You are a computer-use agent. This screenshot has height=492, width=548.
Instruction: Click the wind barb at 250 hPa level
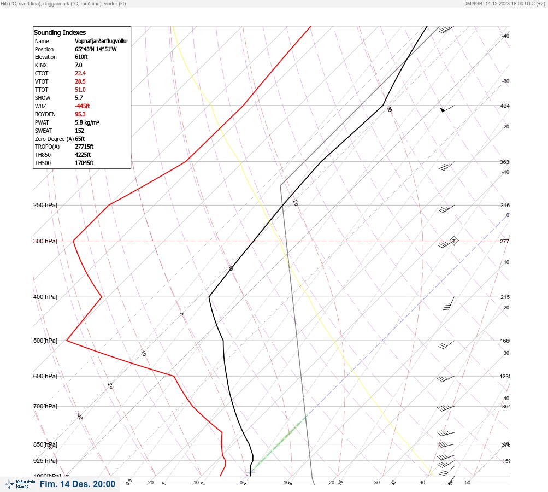[446, 209]
